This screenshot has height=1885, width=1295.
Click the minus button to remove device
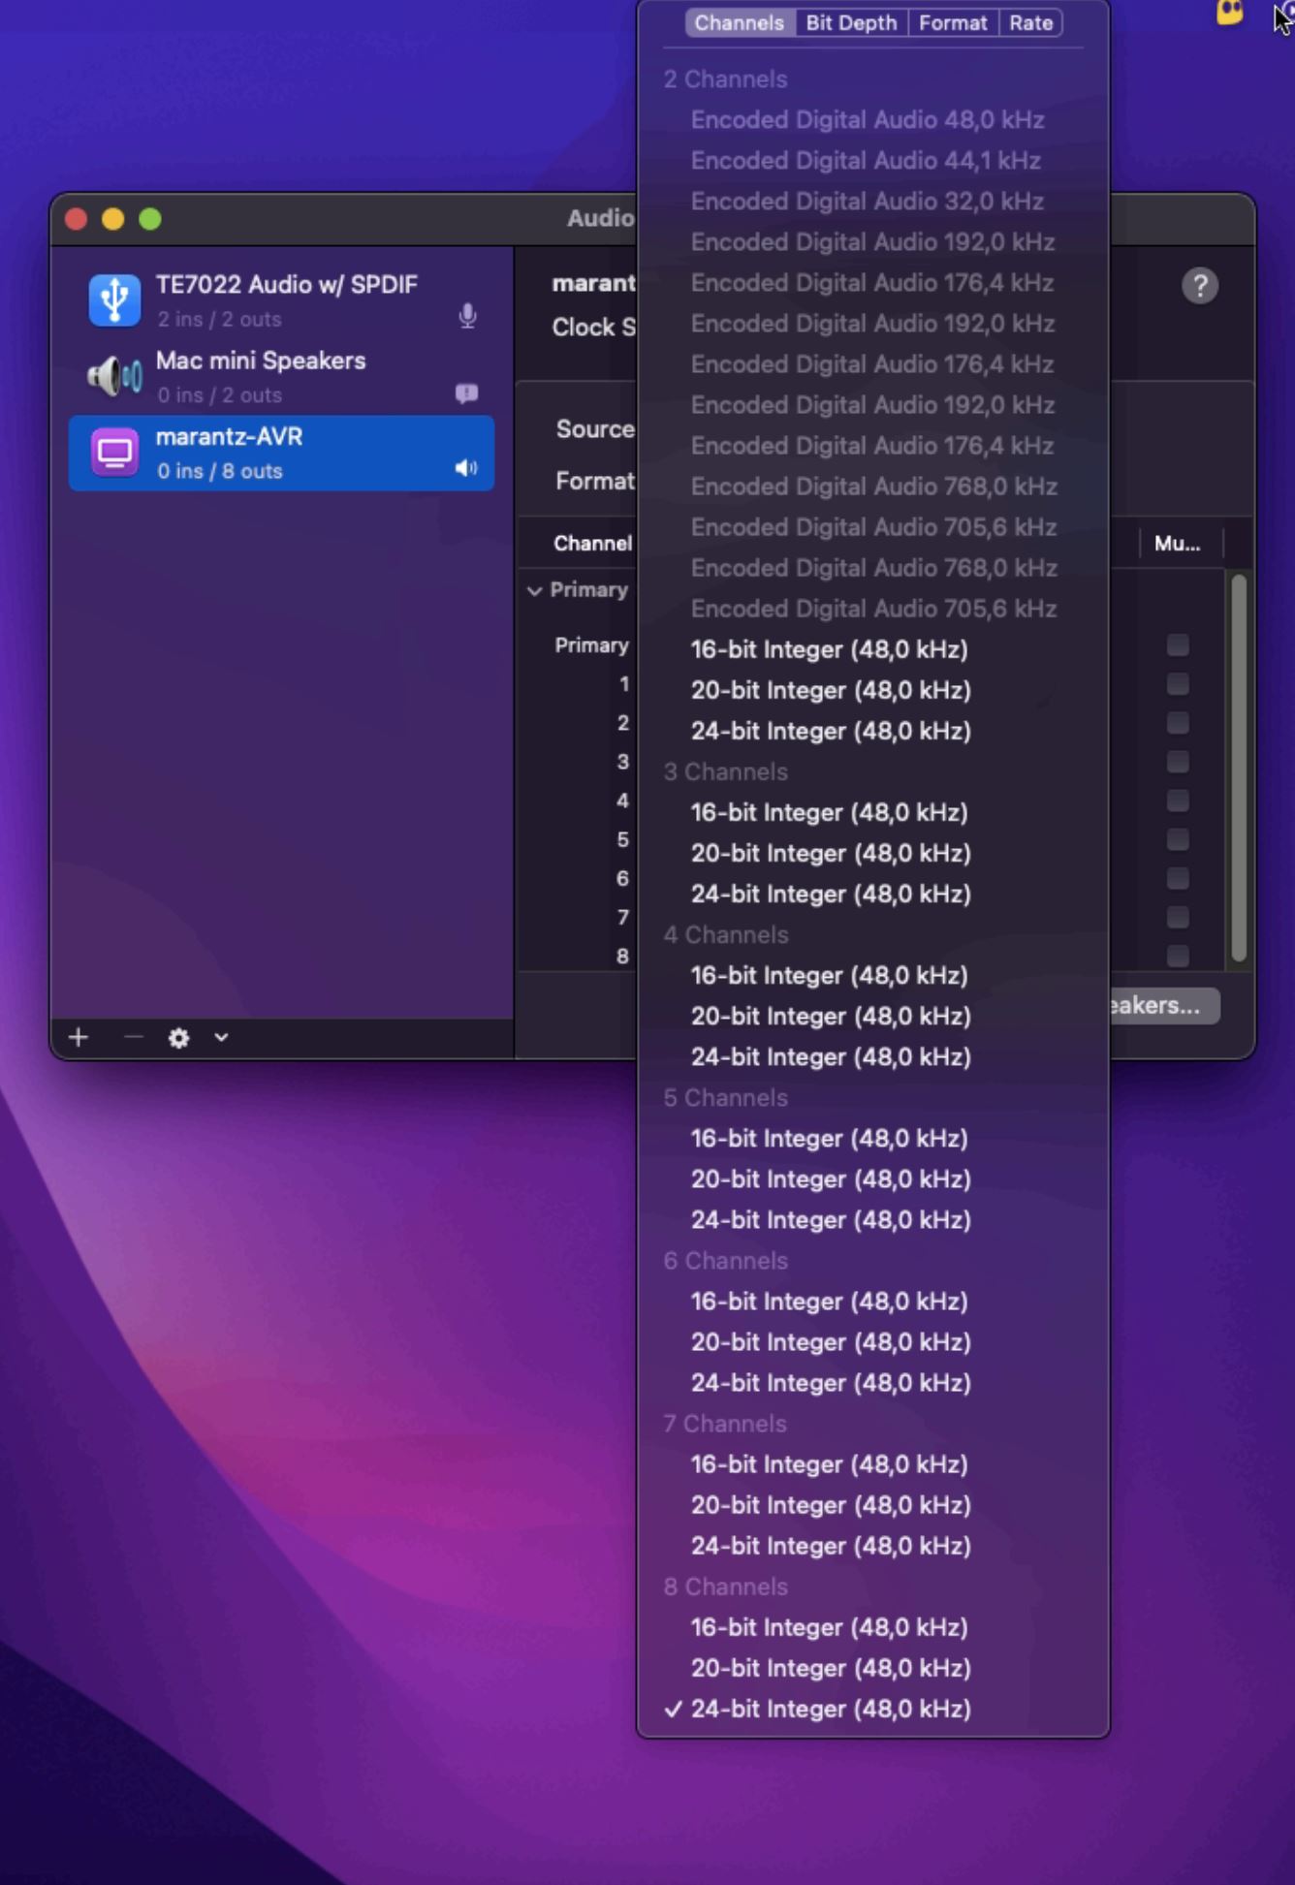tap(134, 1038)
